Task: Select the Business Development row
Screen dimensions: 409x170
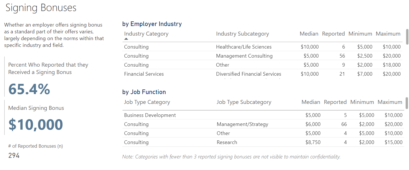Action: (150, 115)
